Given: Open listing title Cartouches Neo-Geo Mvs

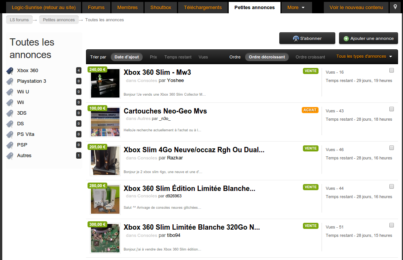Looking at the screenshot, I should (165, 111).
